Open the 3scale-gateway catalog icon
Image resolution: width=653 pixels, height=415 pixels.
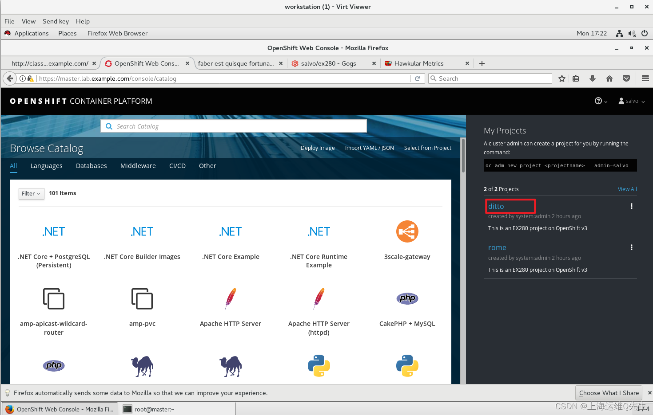click(x=407, y=231)
